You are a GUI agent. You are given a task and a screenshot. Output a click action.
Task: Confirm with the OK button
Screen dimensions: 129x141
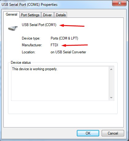pyautogui.click(x=88, y=133)
